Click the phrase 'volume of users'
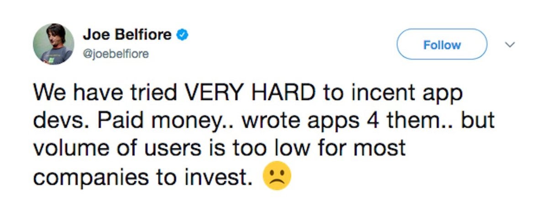The height and width of the screenshot is (205, 548). tap(111, 149)
